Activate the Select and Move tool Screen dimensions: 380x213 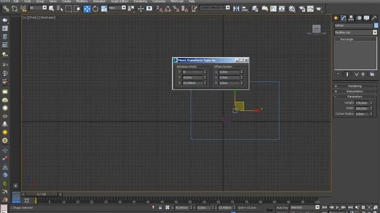pyautogui.click(x=87, y=9)
